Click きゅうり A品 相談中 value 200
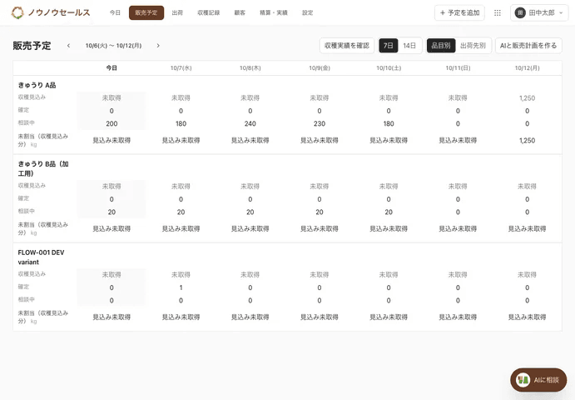This screenshot has width=575, height=400. coord(112,124)
